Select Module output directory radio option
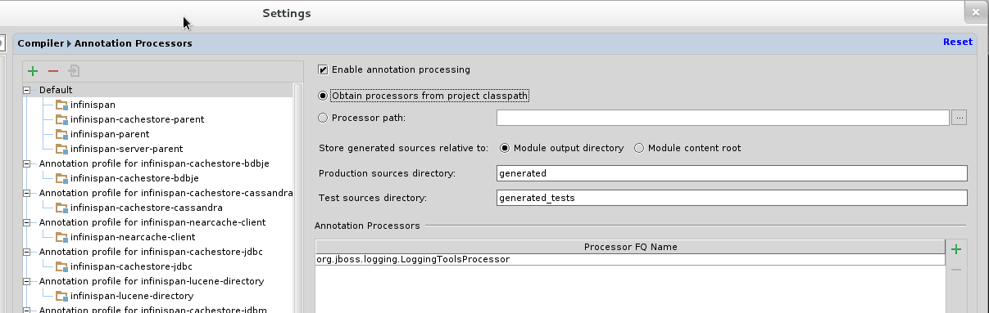 (505, 148)
